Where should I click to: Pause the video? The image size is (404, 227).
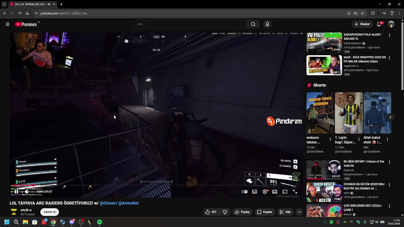[16, 192]
